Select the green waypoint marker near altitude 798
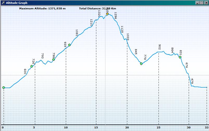The width and height of the screenshot is (209, 131). click(x=54, y=60)
